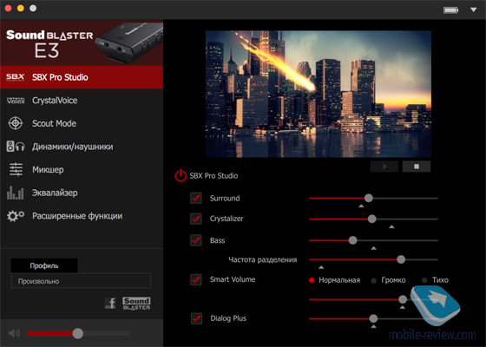Screen dimensions: 486x347
Task: Disable the Bass checkbox
Action: pos(196,240)
